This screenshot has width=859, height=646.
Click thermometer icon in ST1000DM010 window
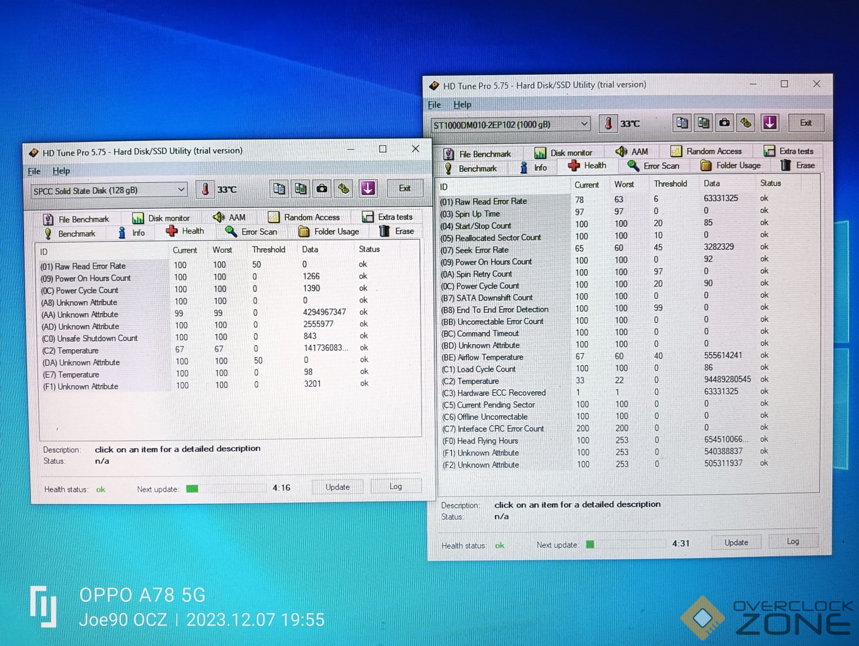tap(608, 123)
